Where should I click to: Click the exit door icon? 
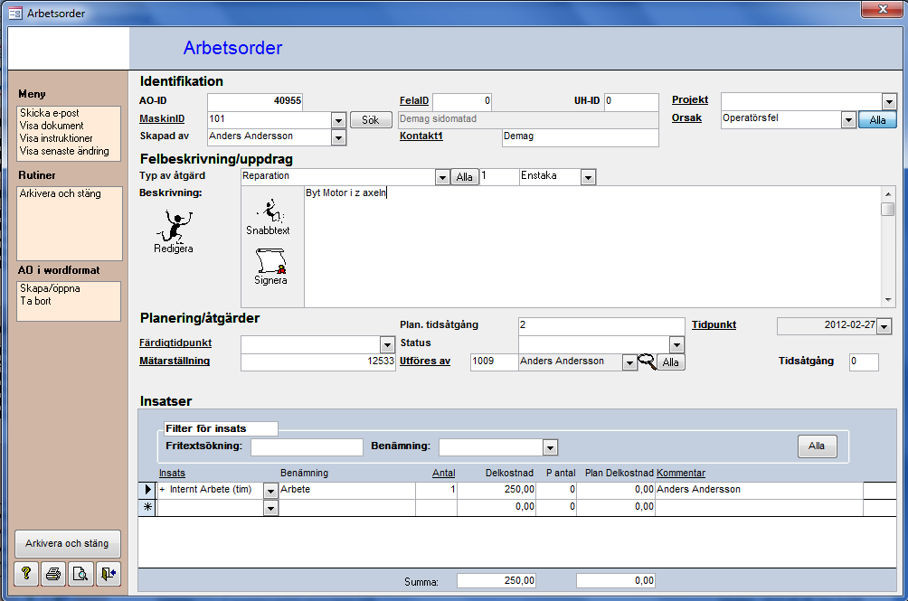[108, 574]
